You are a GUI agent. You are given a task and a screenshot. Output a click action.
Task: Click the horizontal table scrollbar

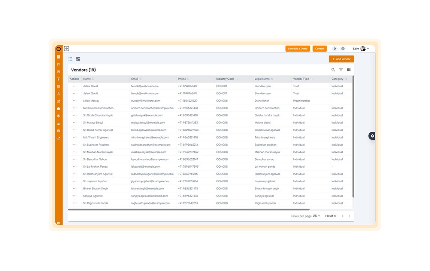(x=189, y=210)
